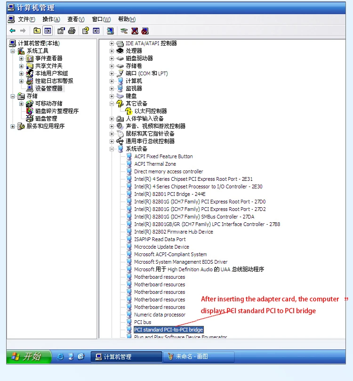Expand IDE ATA/ATAPI 控制器 node
This screenshot has height=381, width=353.
[x=112, y=43]
